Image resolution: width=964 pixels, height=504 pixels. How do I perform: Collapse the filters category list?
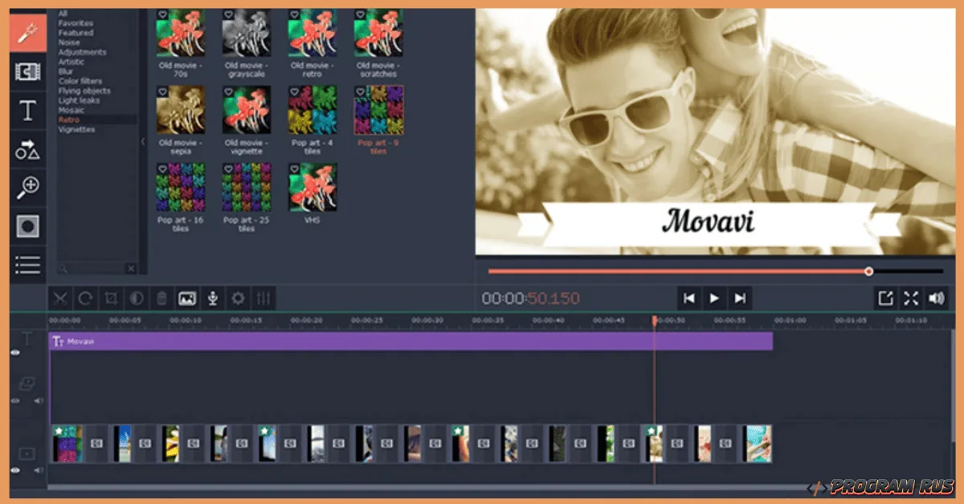143,141
